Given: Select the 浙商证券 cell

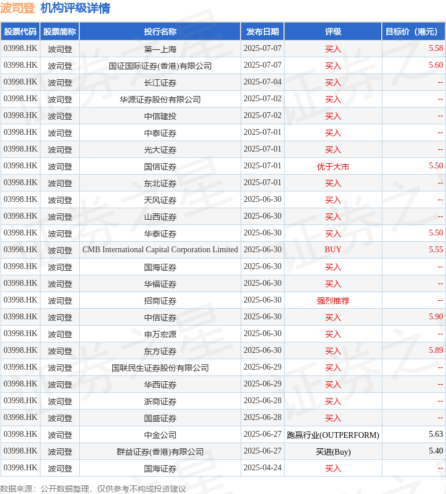Looking at the screenshot, I should point(160,401).
